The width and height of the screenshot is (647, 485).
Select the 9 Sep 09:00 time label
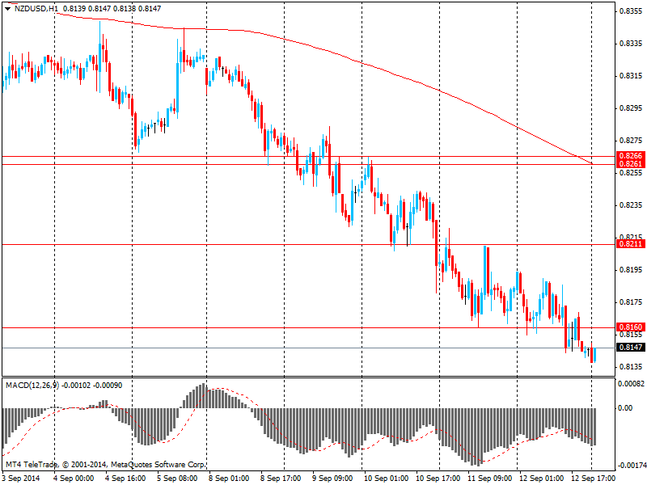coord(335,479)
